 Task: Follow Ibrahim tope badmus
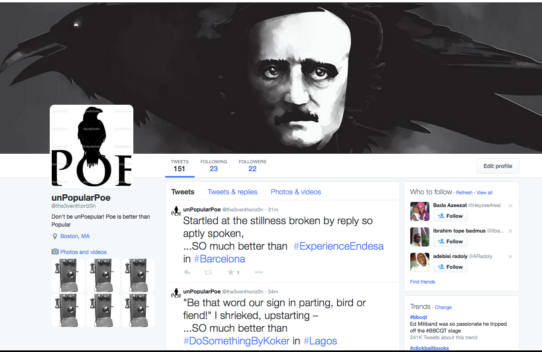[x=450, y=241]
